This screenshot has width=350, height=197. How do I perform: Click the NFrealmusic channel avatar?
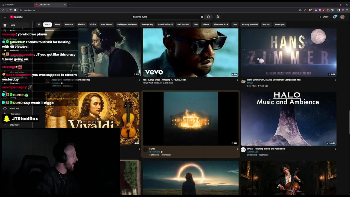pos(145,150)
